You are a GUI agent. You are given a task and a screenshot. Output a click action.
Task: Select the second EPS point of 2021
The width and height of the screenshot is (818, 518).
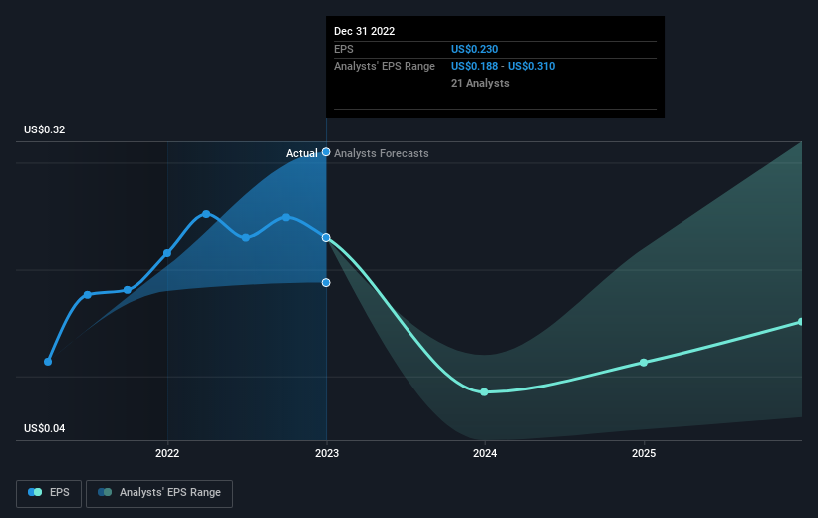(88, 295)
